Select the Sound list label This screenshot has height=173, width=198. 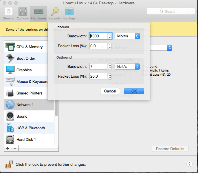click(22, 116)
